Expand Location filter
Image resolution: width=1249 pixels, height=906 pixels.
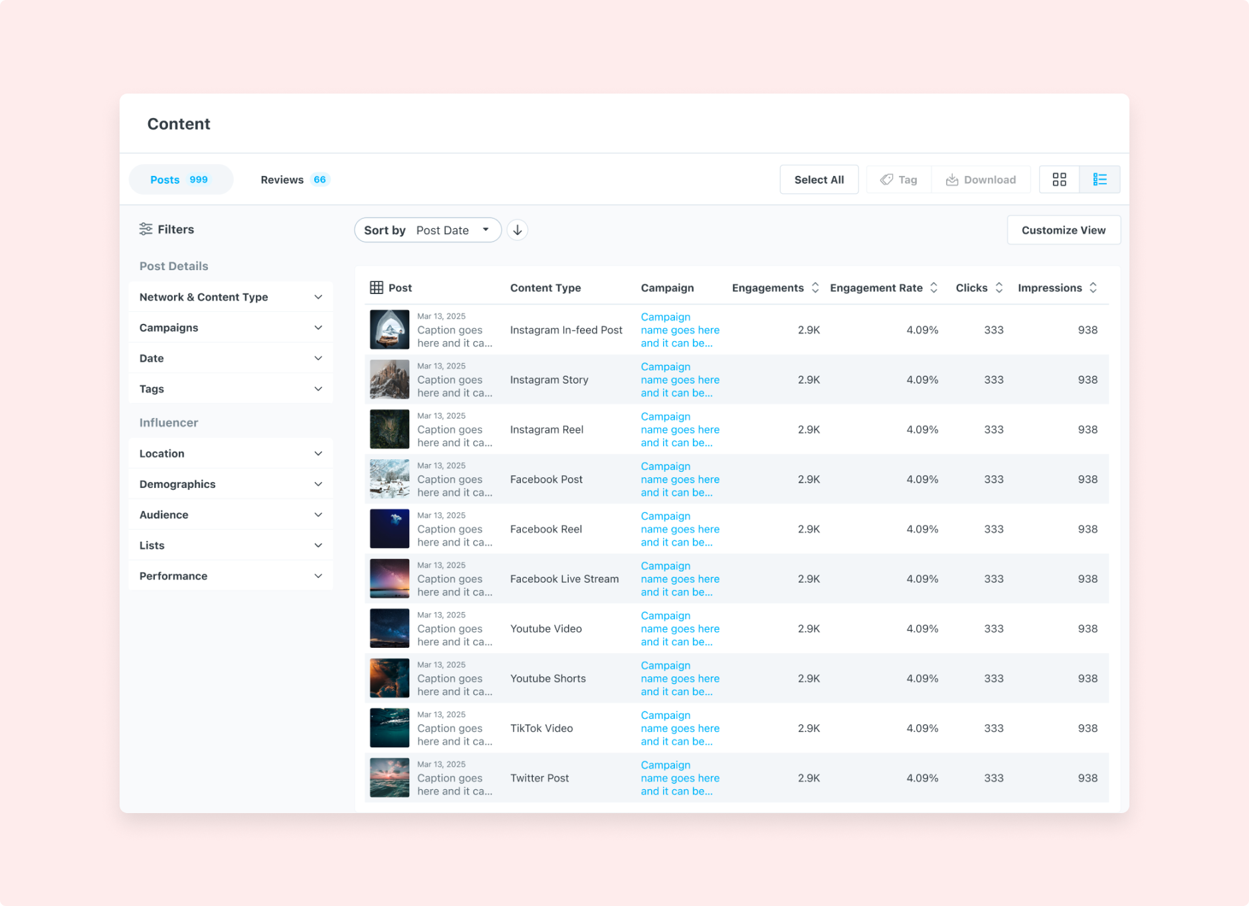[x=231, y=453]
